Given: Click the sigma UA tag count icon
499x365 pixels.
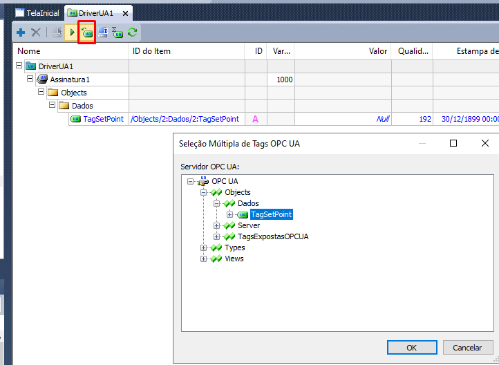Looking at the screenshot, I should click(x=117, y=32).
